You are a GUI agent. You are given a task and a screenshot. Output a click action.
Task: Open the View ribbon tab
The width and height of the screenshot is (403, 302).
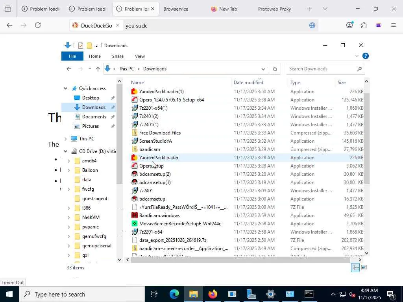coord(140,56)
